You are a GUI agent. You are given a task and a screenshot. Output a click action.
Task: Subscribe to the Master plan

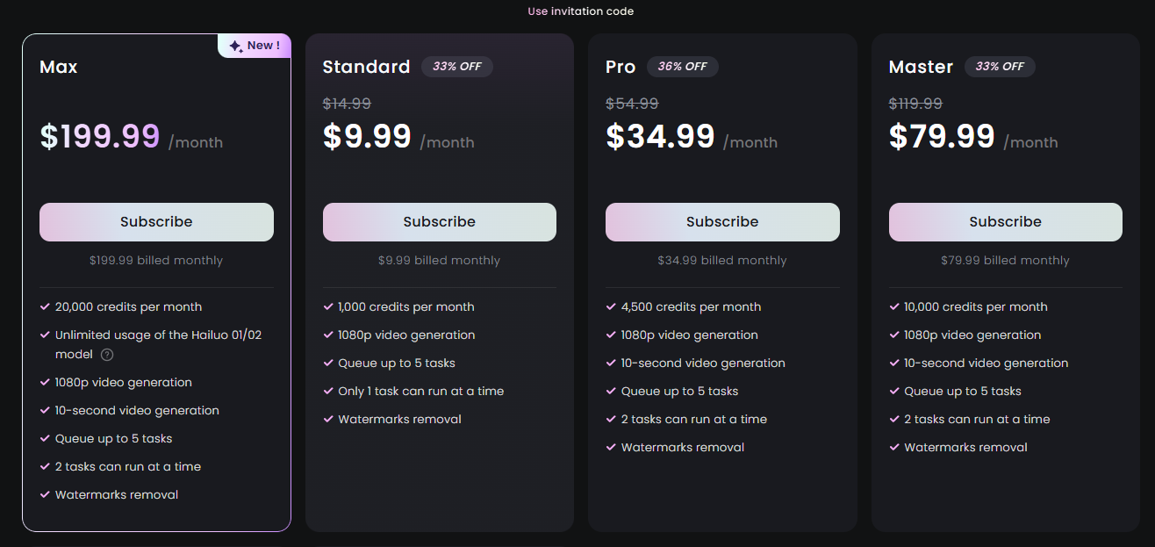[1006, 222]
